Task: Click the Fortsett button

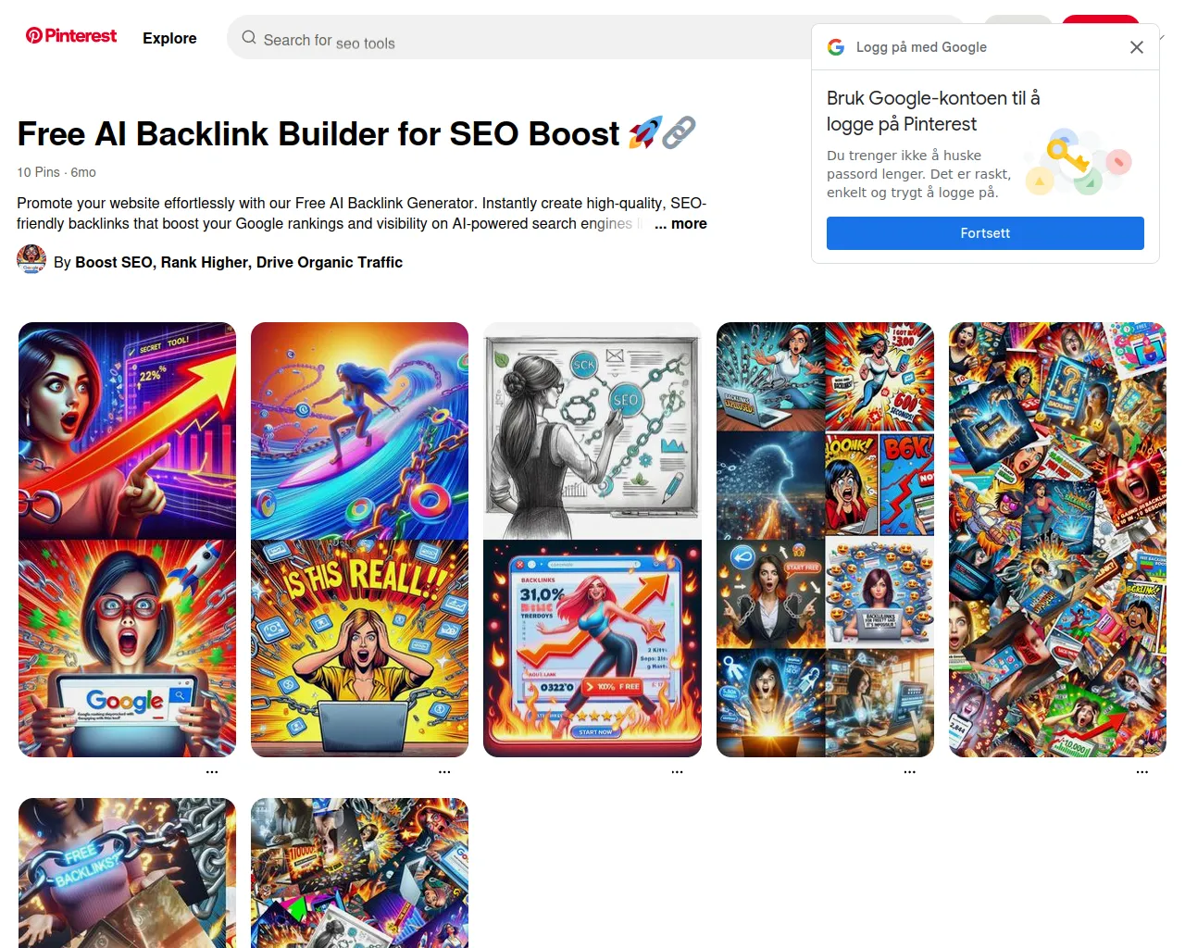Action: 985,233
